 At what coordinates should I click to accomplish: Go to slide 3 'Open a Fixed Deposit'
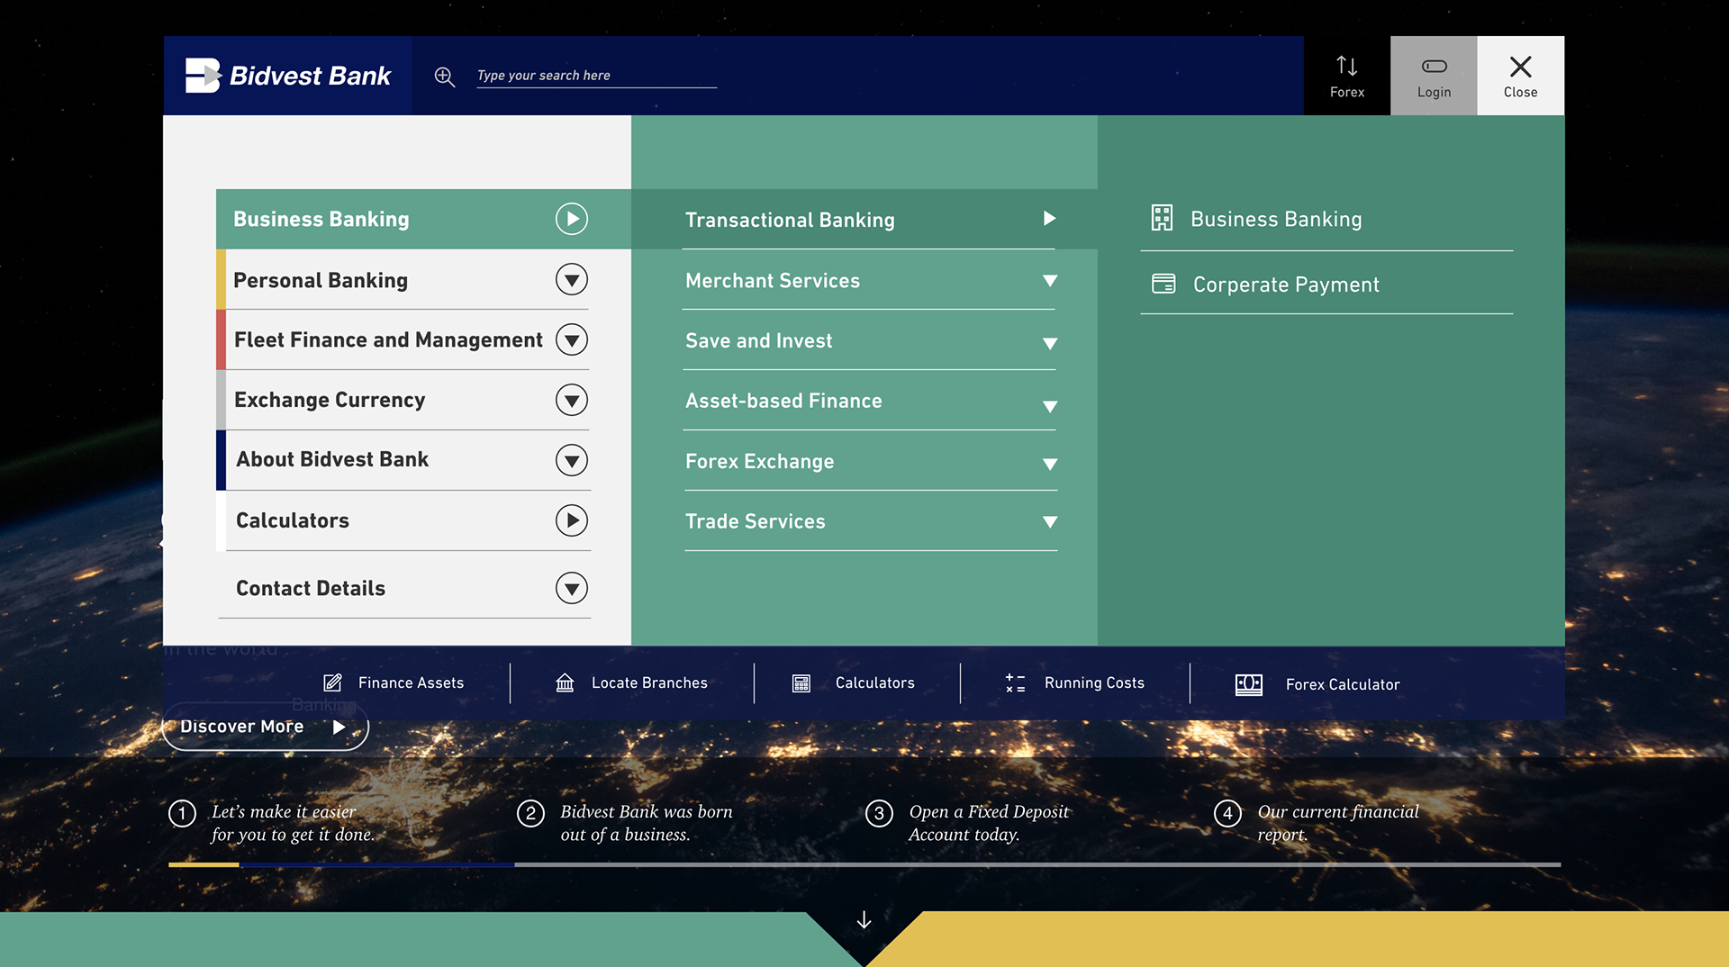[968, 823]
